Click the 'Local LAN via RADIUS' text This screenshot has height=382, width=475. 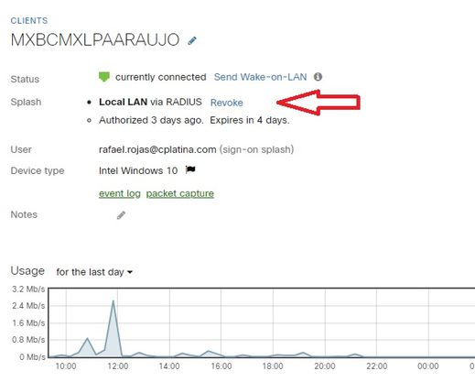[x=150, y=102]
